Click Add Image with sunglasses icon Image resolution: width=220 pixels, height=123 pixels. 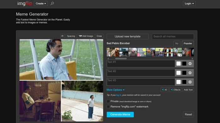(86, 36)
